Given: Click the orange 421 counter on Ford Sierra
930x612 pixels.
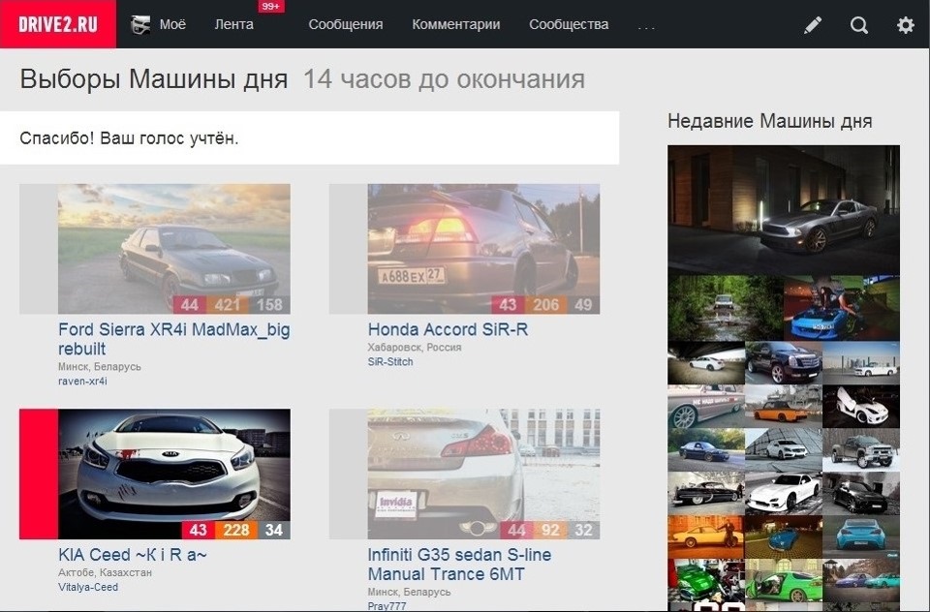Looking at the screenshot, I should [227, 305].
